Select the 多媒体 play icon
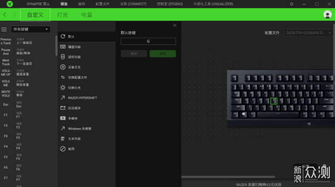Viewport: 335px width, 187px height. [x=63, y=118]
